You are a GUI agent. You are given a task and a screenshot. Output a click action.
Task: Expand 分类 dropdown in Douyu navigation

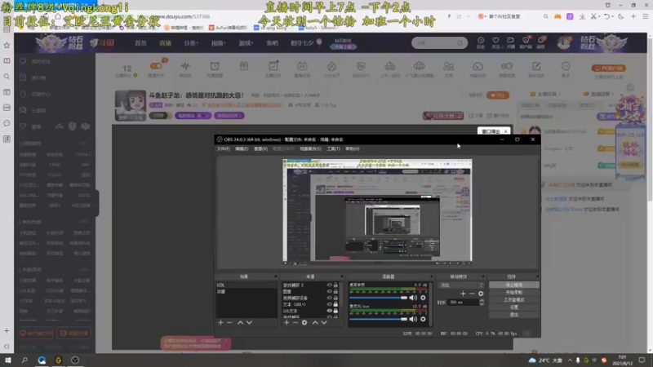coord(191,43)
